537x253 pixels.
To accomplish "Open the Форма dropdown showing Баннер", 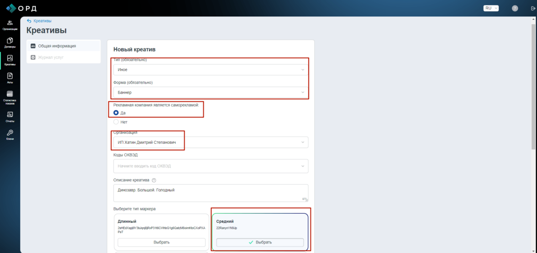I will (211, 92).
